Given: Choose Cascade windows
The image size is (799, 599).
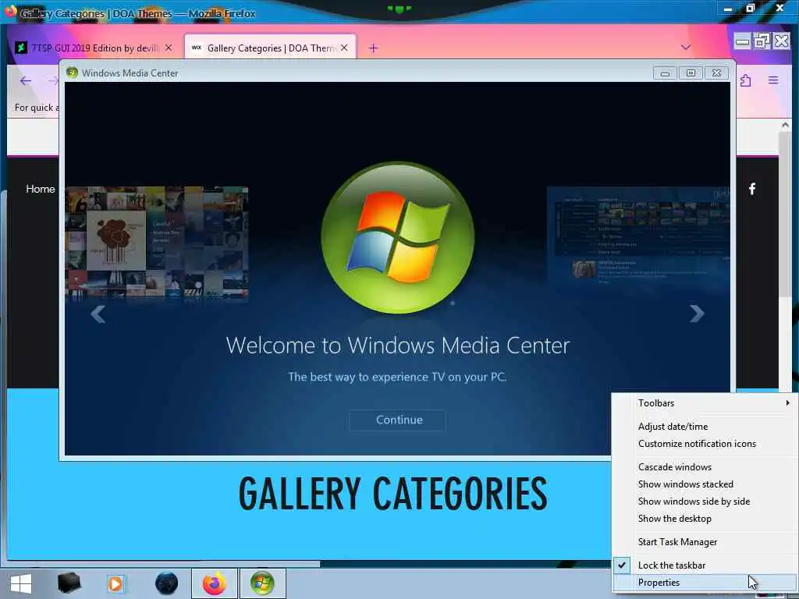Looking at the screenshot, I should click(x=705, y=467).
